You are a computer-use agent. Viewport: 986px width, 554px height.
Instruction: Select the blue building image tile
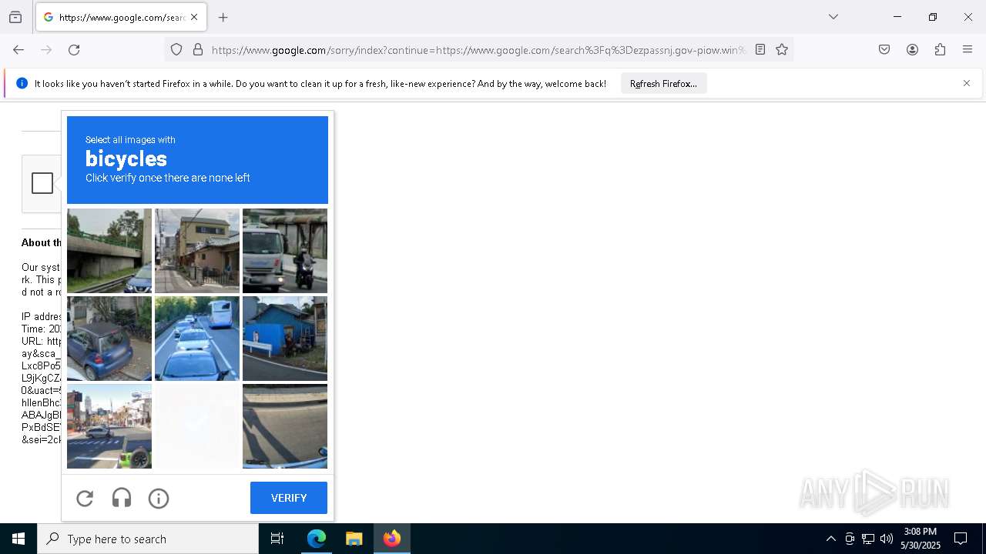coord(285,339)
